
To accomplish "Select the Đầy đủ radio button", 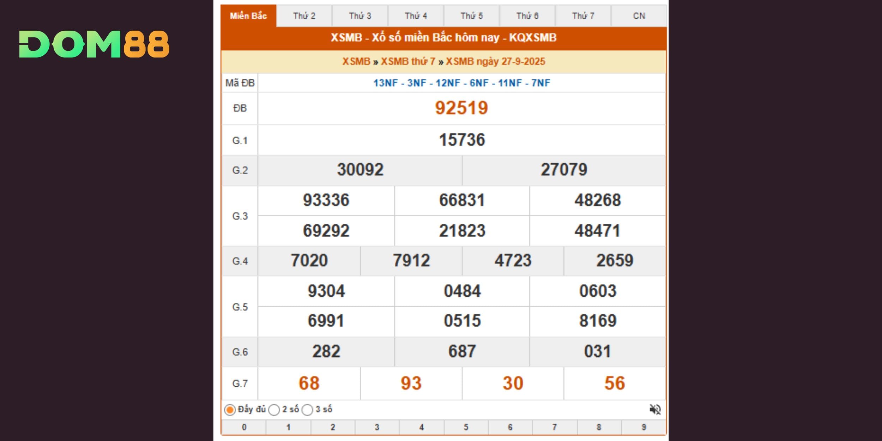I will 230,410.
